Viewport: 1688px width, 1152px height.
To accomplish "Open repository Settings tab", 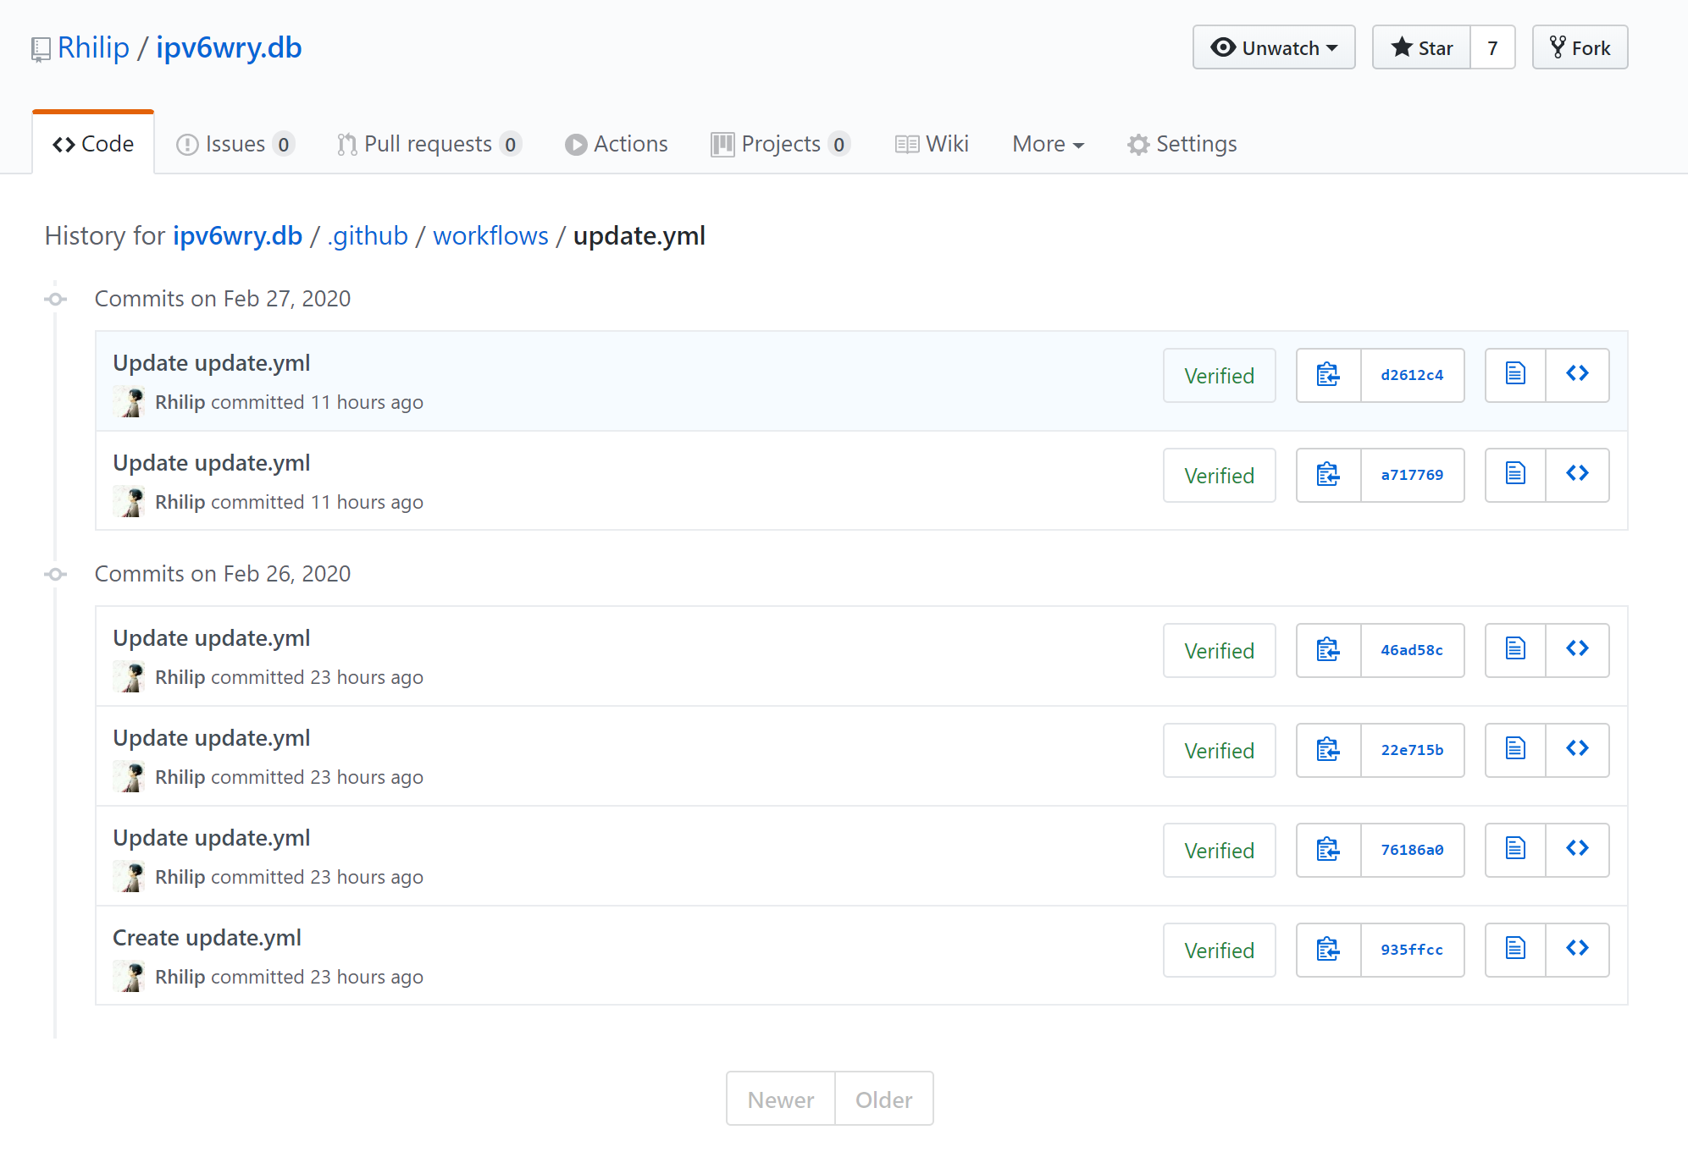I will coord(1182,144).
